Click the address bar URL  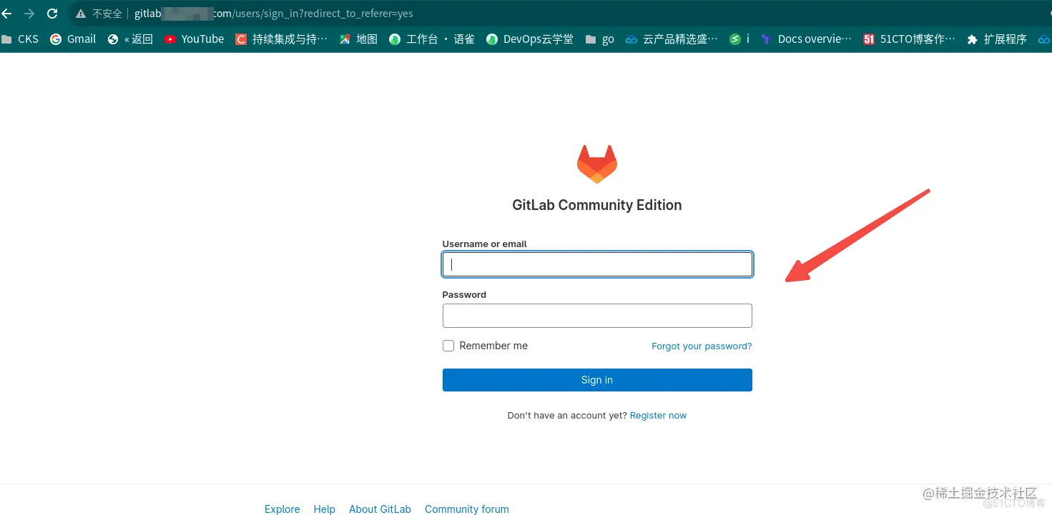coord(274,14)
